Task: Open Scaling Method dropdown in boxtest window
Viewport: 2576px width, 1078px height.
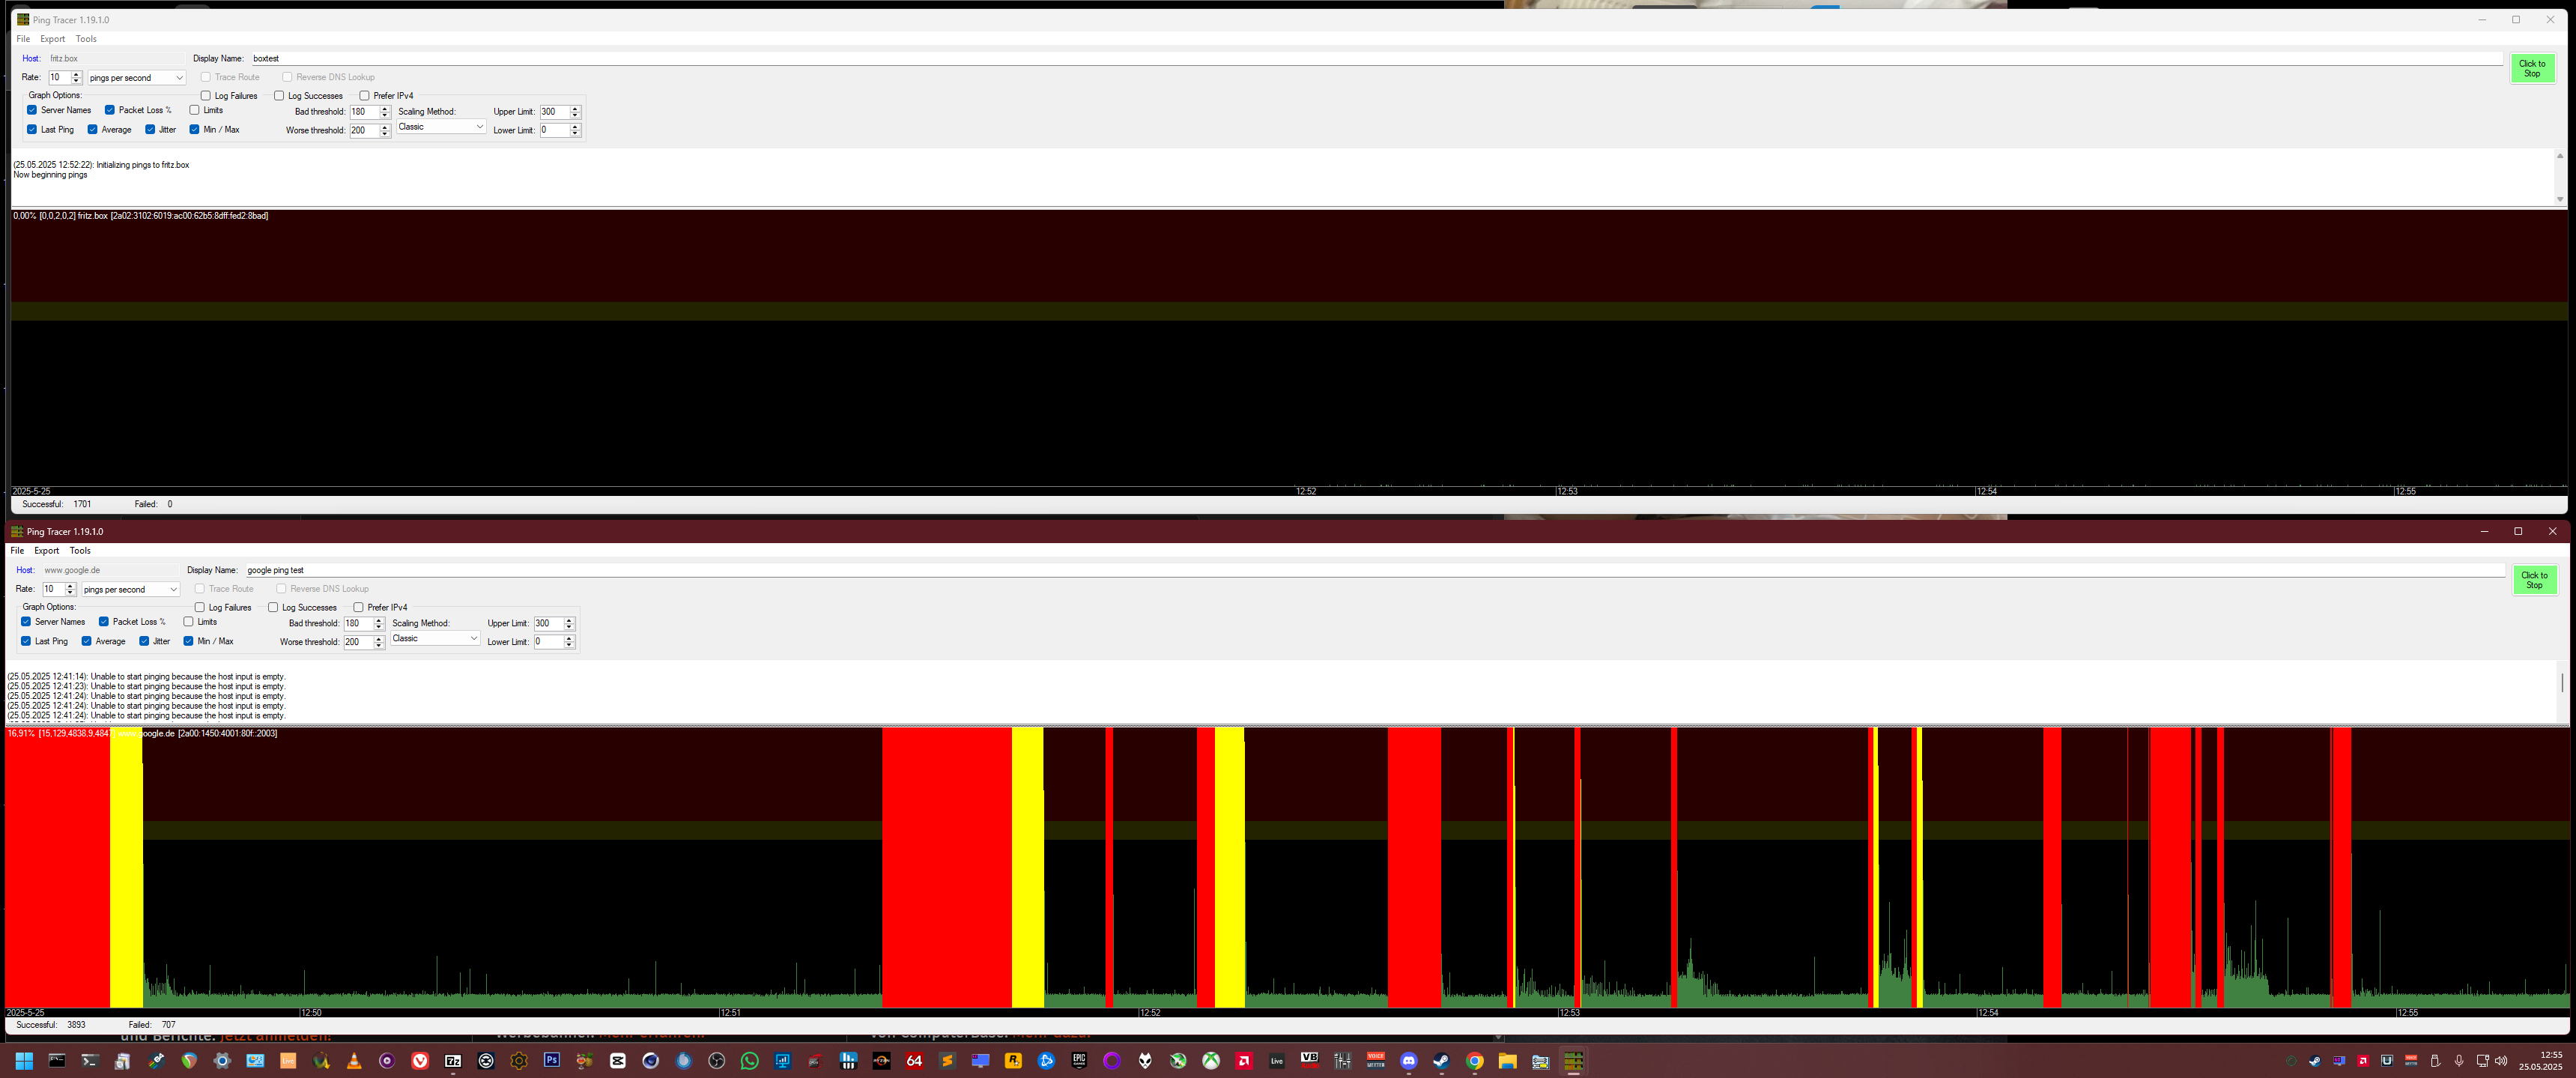Action: [x=441, y=127]
